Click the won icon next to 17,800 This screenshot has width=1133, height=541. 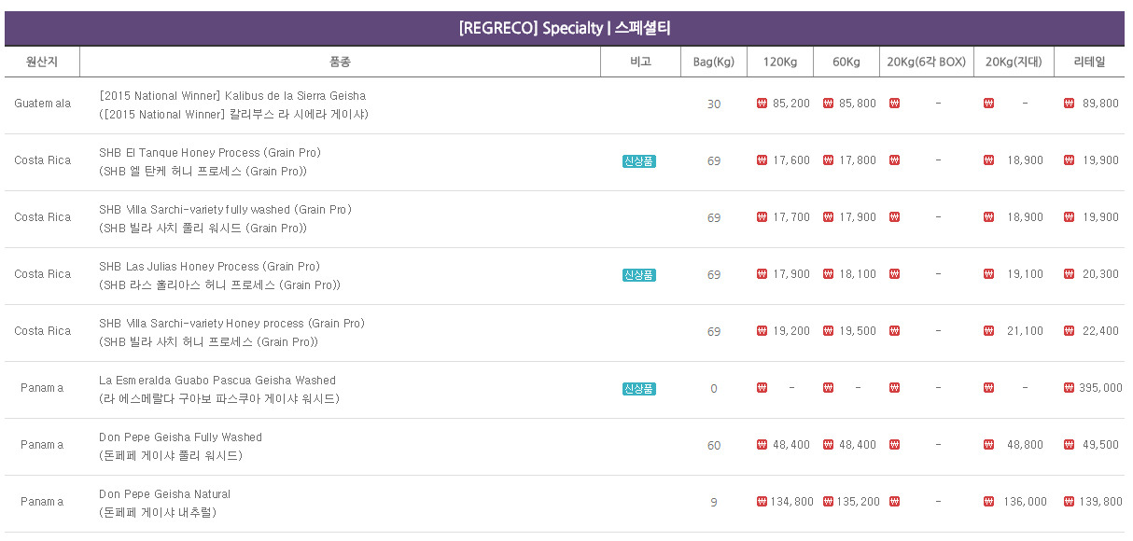click(828, 160)
